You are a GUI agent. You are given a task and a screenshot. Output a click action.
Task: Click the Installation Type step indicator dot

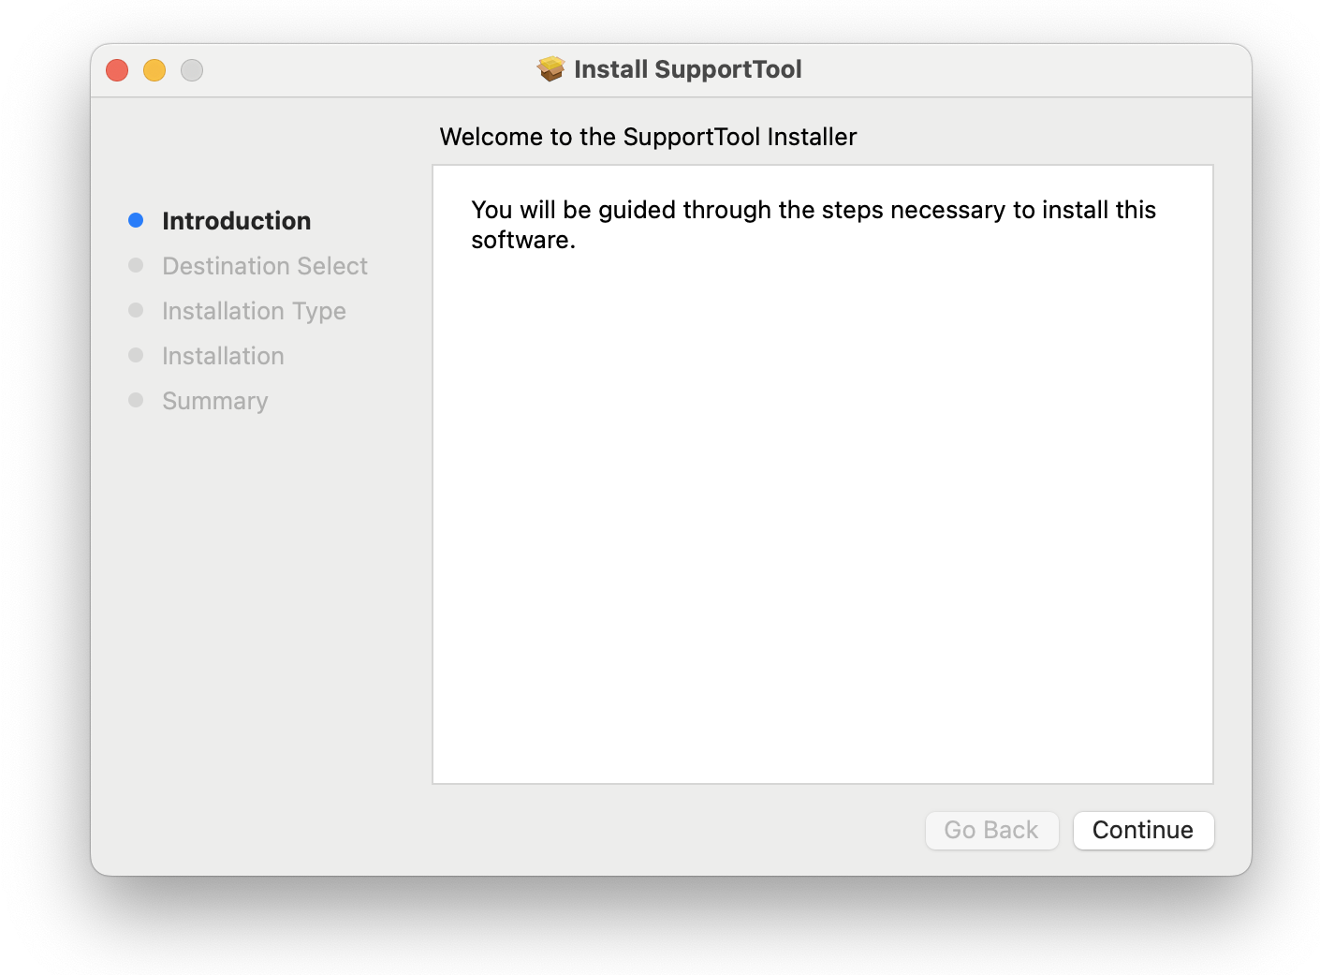tap(137, 310)
